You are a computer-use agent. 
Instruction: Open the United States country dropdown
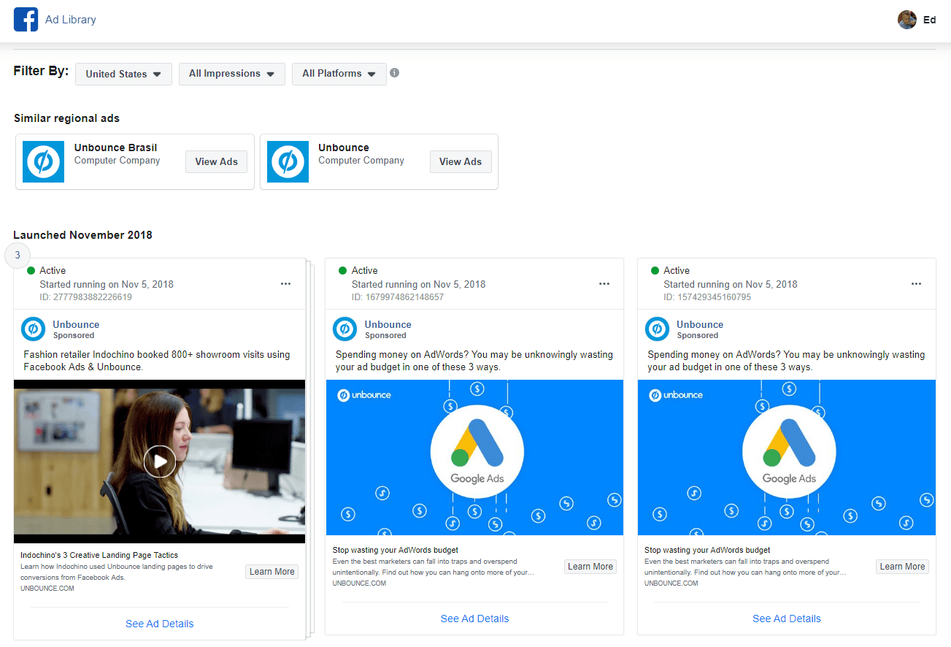[123, 74]
